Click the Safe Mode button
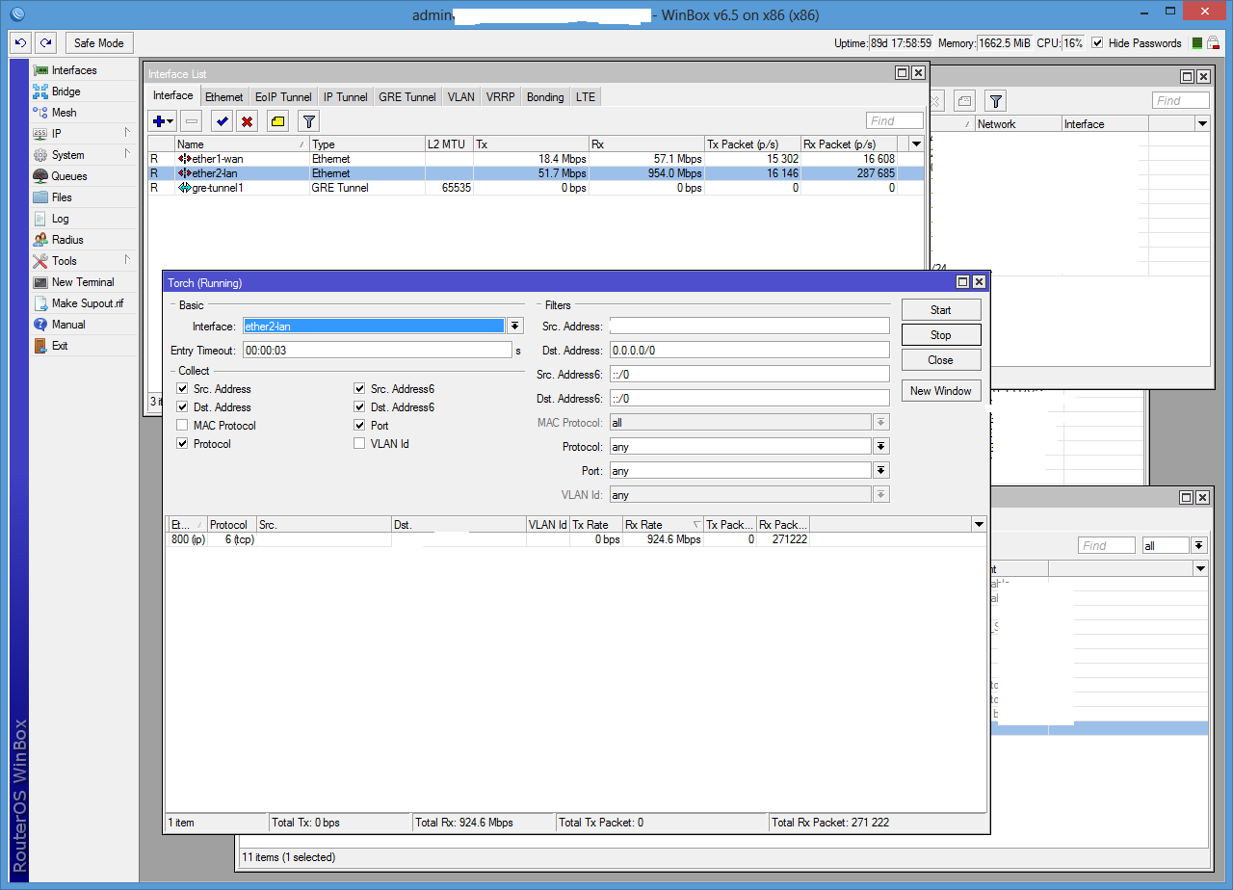The width and height of the screenshot is (1233, 890). pos(99,43)
